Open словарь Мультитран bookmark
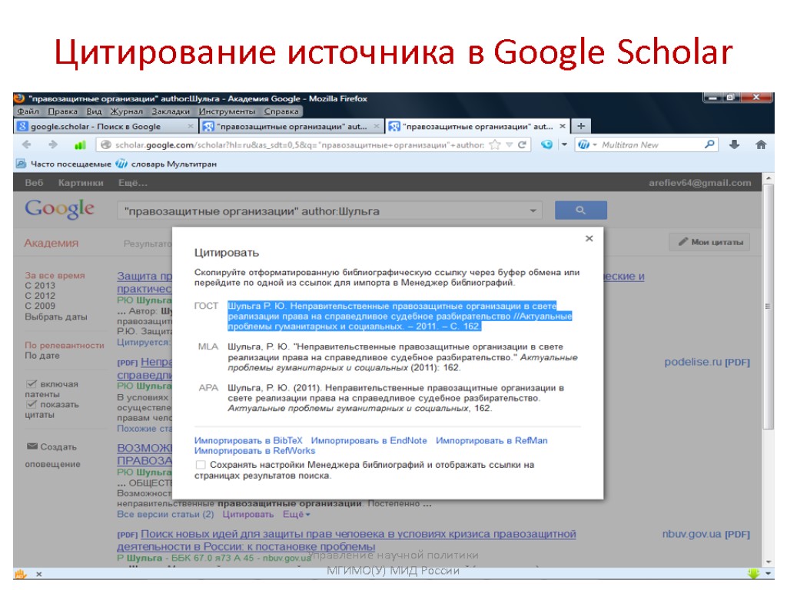The height and width of the screenshot is (590, 787). tap(167, 164)
